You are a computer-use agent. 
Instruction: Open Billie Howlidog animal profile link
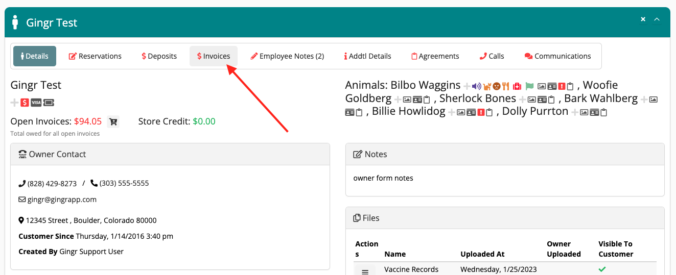(x=409, y=111)
